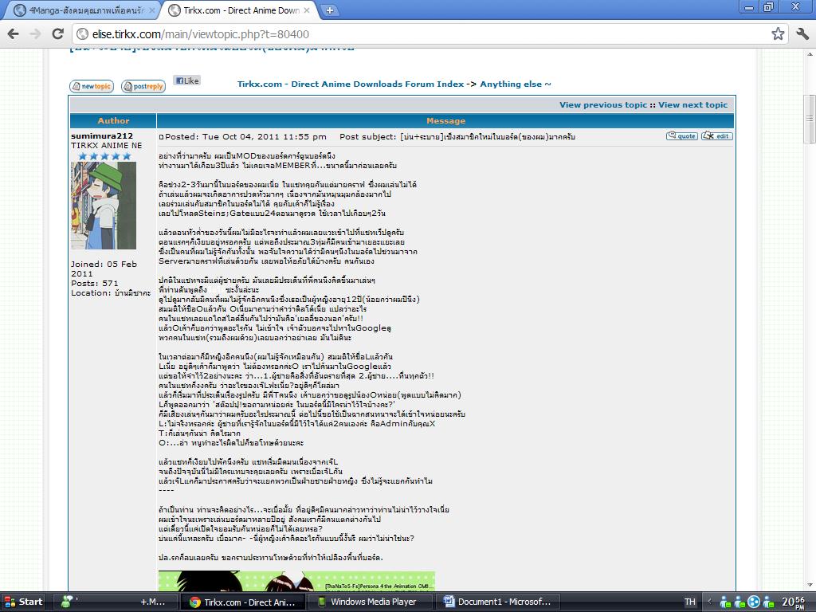The width and height of the screenshot is (816, 612).
Task: Start a new topic with newtopic button
Action: [92, 86]
